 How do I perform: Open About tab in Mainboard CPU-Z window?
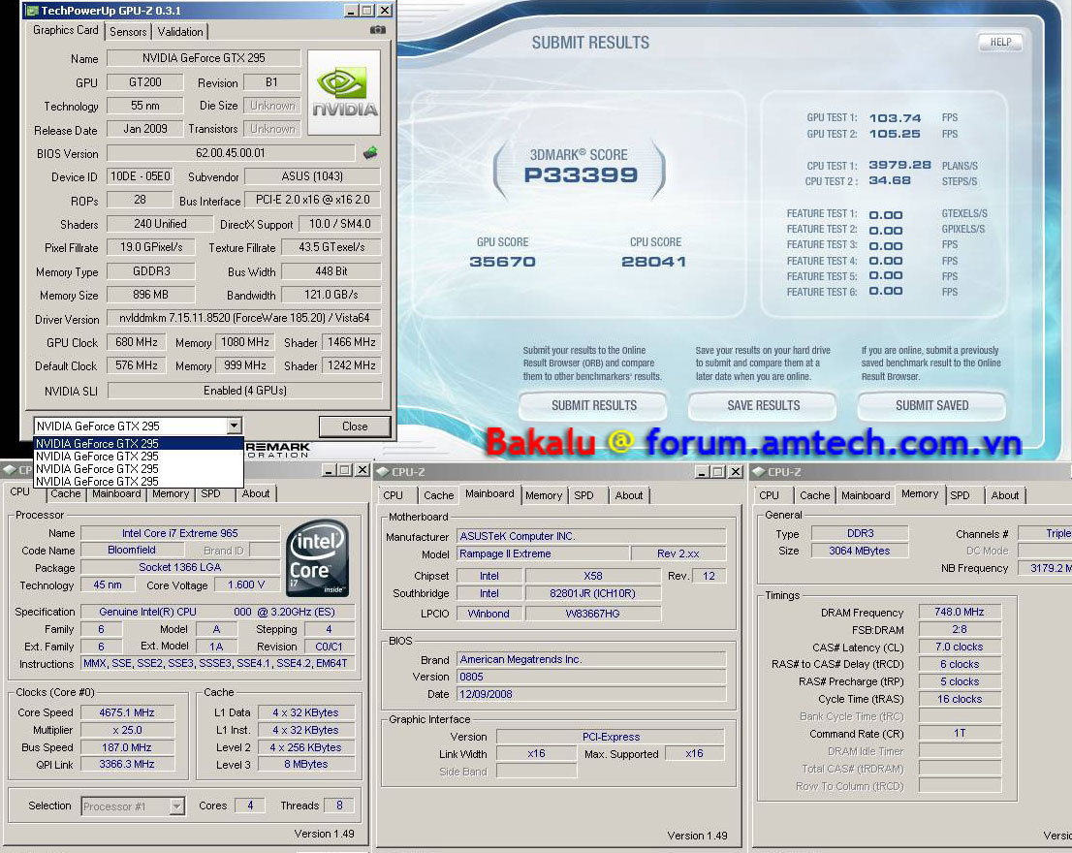click(628, 495)
